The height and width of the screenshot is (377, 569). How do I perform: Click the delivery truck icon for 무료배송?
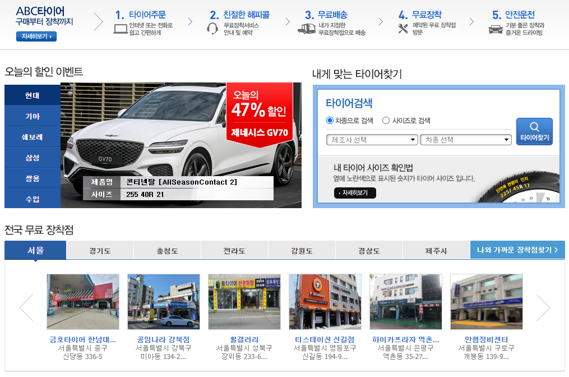click(307, 29)
